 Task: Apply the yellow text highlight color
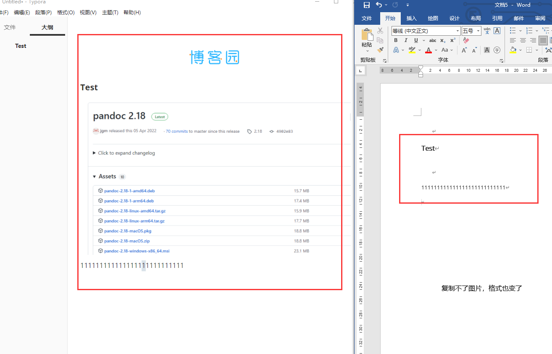pyautogui.click(x=412, y=50)
